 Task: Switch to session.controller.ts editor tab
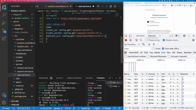[x=57, y=6]
